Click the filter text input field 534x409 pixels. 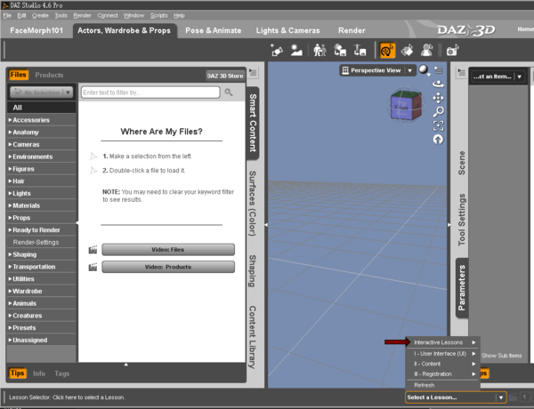tap(150, 92)
